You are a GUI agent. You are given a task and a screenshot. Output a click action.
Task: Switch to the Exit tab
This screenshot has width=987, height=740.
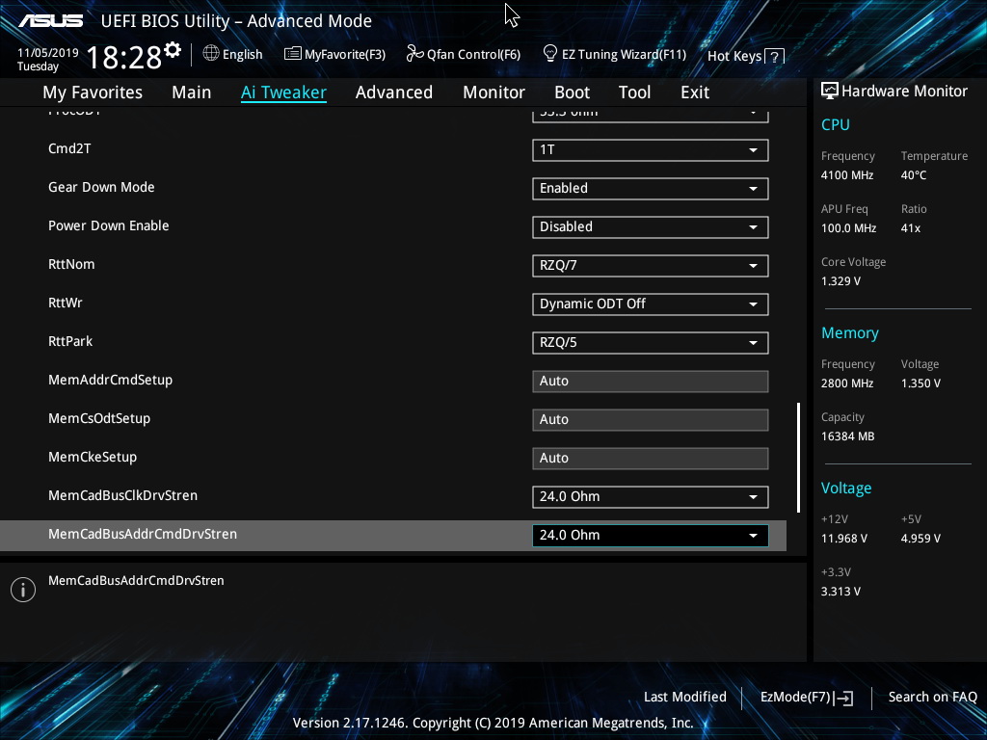point(695,92)
